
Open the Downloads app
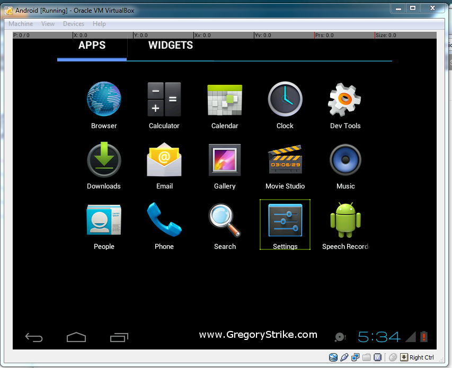pos(104,160)
